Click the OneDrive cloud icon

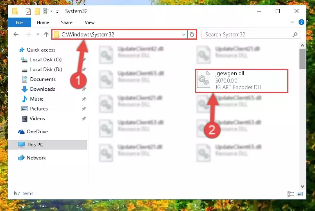[x=21, y=132]
